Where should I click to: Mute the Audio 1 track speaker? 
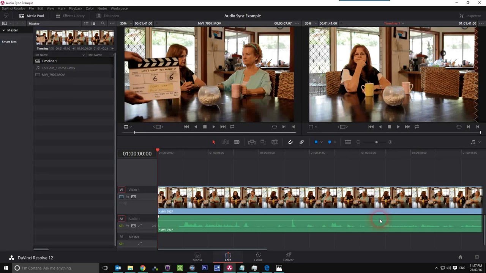[x=121, y=226]
